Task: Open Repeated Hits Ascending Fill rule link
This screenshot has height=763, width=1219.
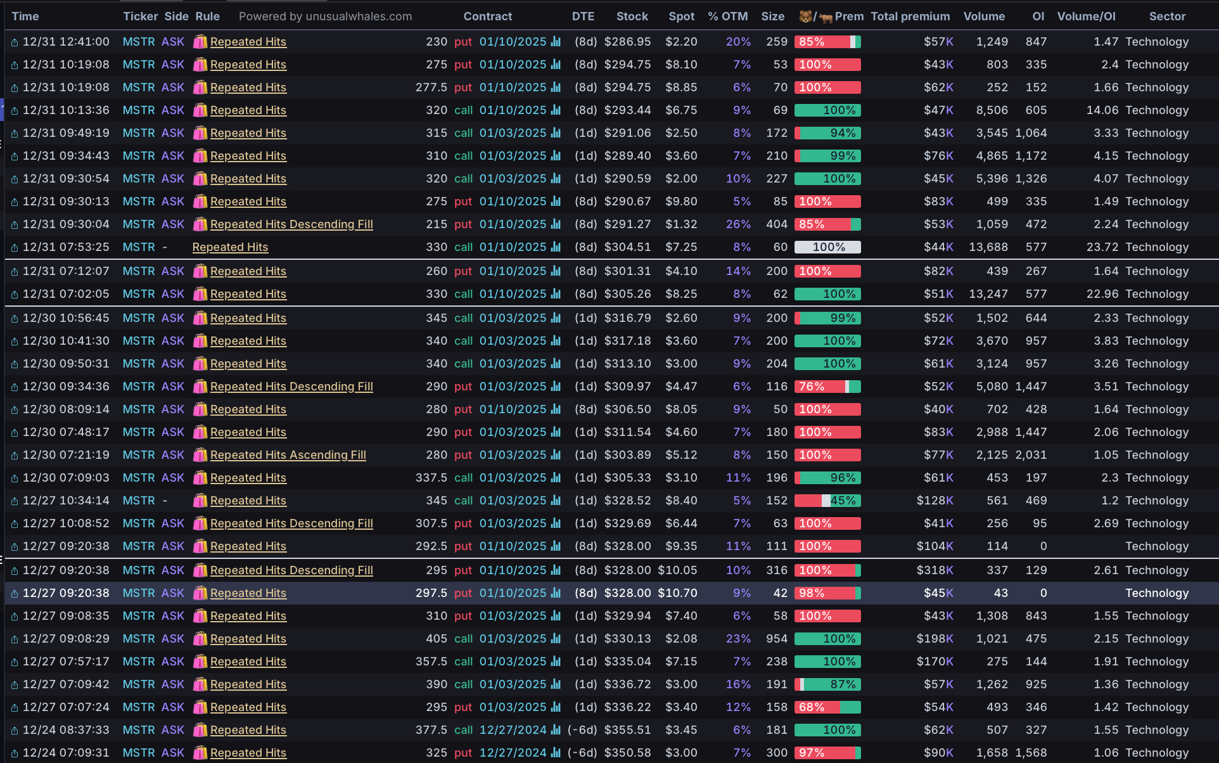Action: tap(288, 455)
